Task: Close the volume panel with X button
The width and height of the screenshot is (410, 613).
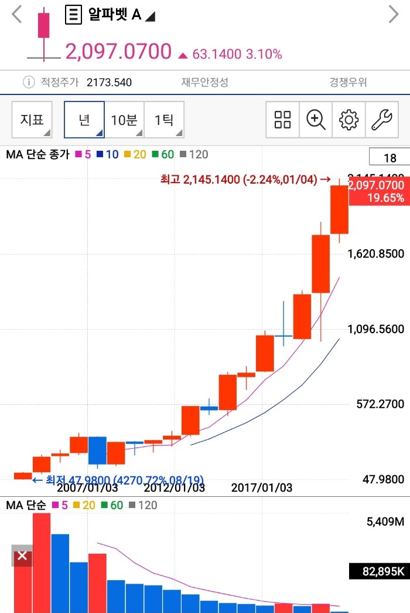Action: tap(22, 556)
